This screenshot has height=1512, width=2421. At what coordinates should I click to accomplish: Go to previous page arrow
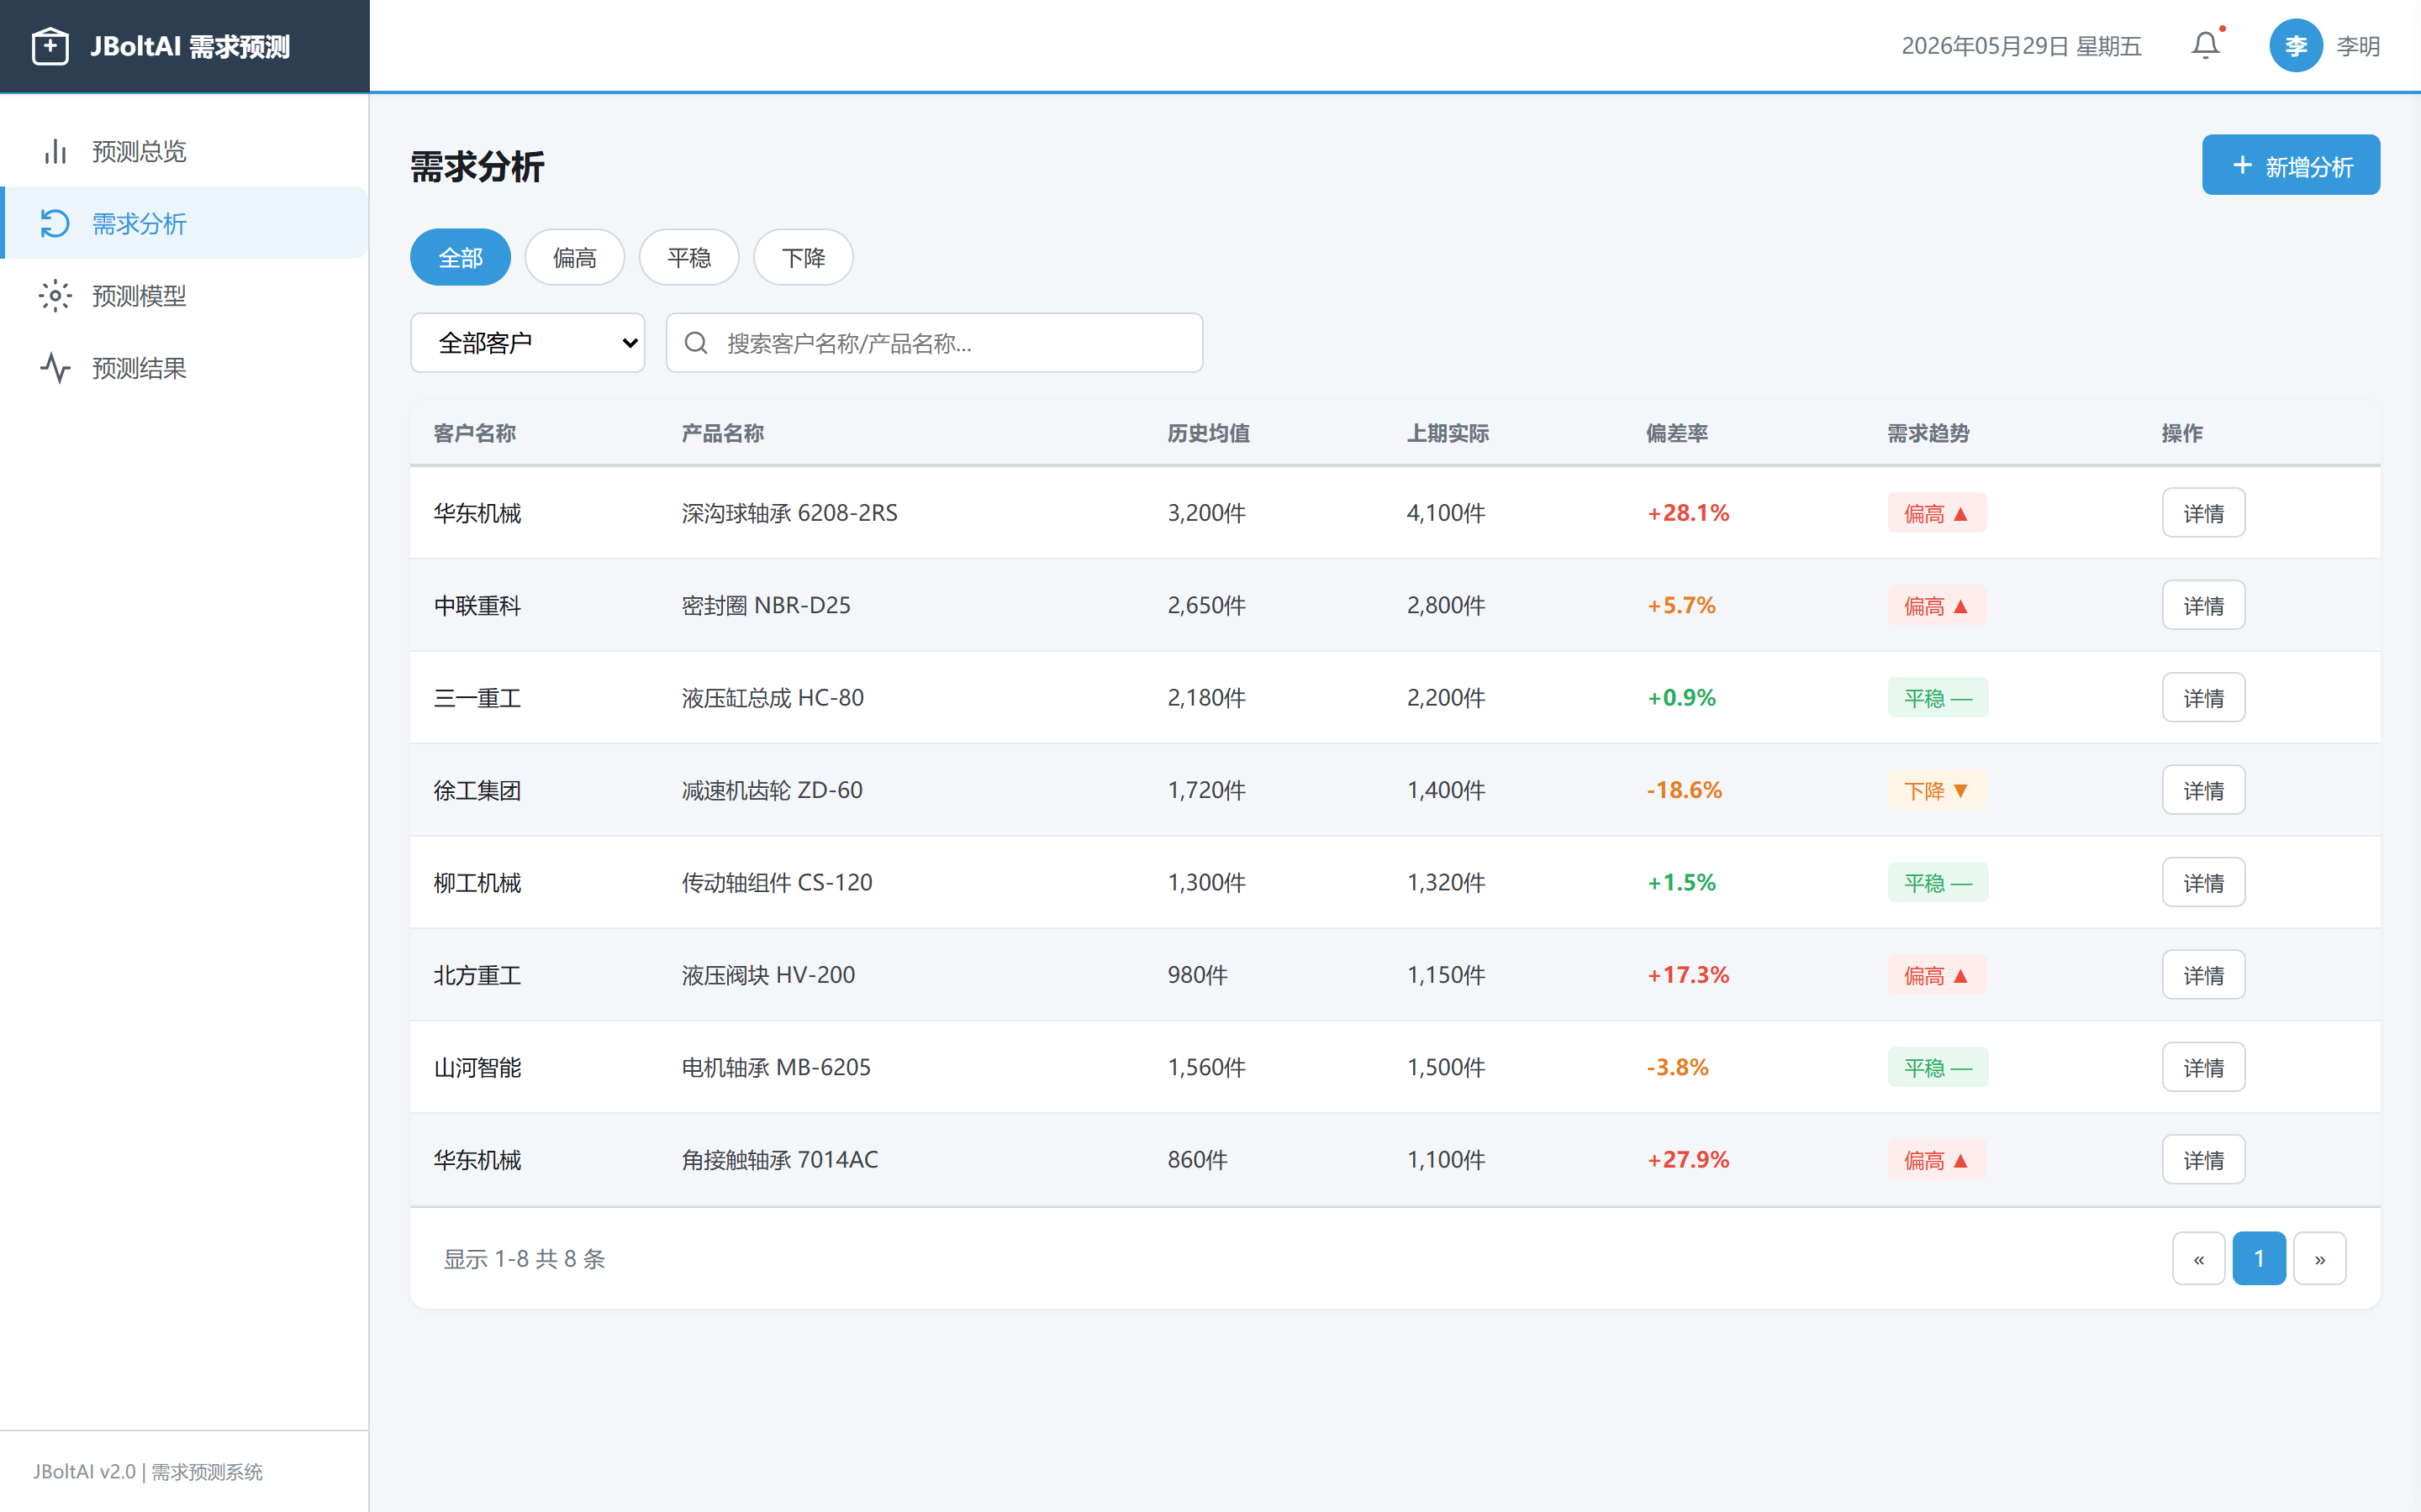tap(2199, 1258)
